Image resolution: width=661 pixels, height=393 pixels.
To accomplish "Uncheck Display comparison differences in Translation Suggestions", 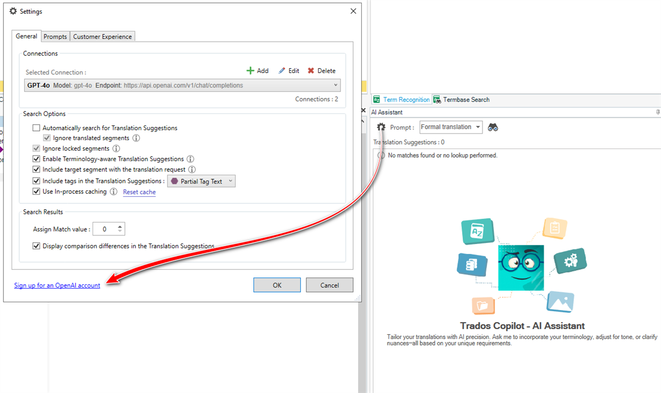I will pyautogui.click(x=36, y=246).
